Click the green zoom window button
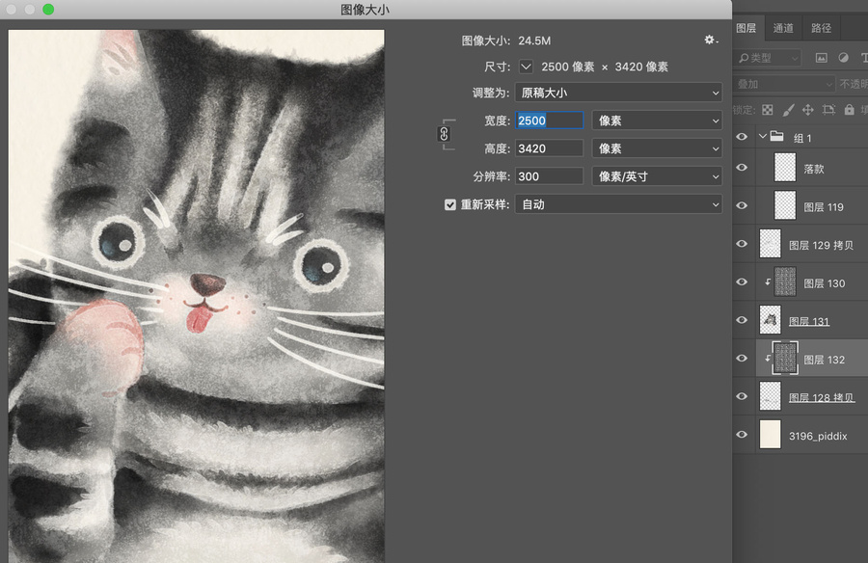868x563 pixels. tap(48, 9)
